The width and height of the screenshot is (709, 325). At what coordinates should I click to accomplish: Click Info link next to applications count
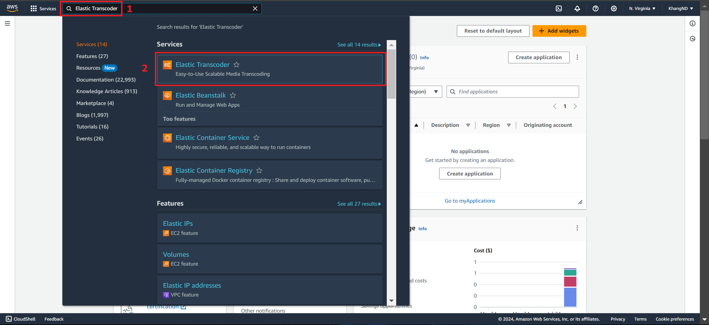[x=424, y=58]
